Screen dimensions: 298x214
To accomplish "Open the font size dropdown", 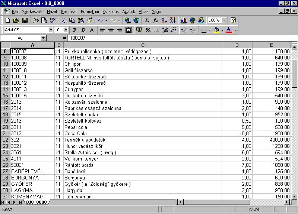I will (x=66, y=30).
